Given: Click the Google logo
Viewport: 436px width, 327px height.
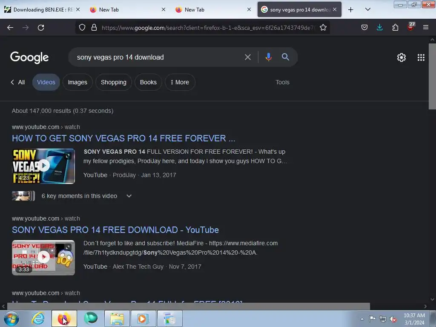Looking at the screenshot, I should pos(29,57).
